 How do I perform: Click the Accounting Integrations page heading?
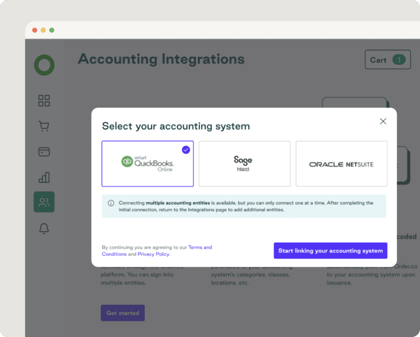click(x=161, y=59)
